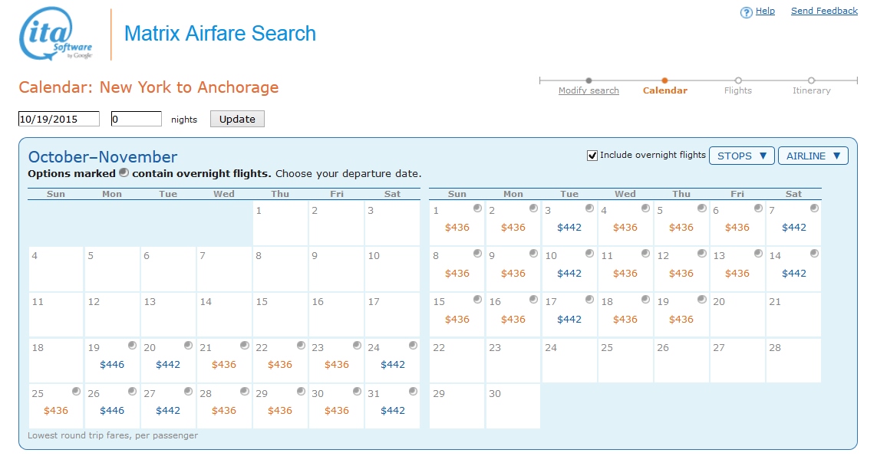
Task: Click the Help question mark icon
Action: pos(746,12)
